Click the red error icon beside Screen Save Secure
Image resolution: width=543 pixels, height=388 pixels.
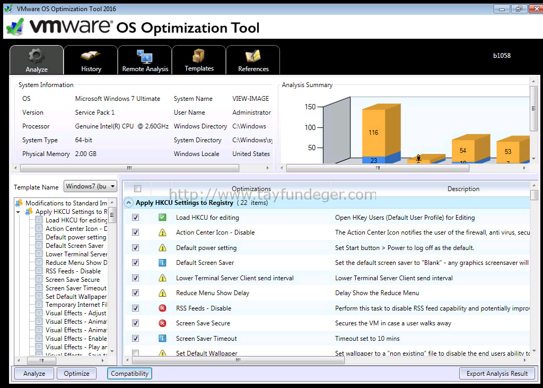point(162,323)
